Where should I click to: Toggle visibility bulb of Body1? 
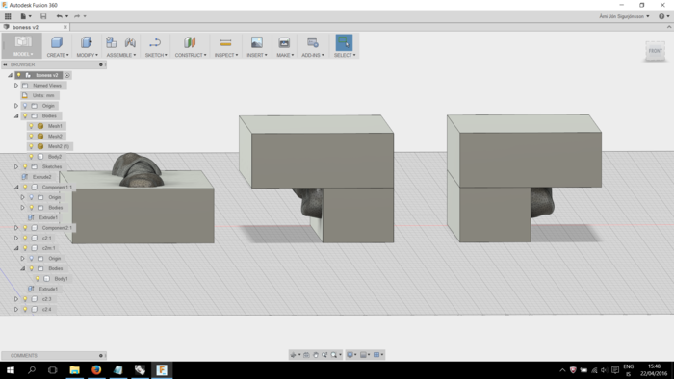pyautogui.click(x=38, y=279)
